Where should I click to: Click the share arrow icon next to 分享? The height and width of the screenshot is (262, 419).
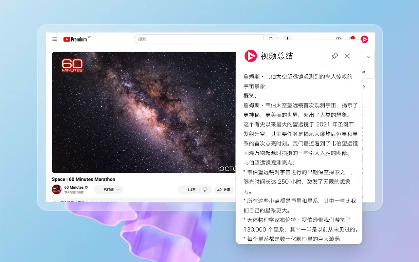pyautogui.click(x=220, y=190)
